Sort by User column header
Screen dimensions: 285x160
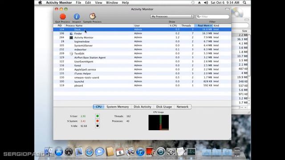151,26
